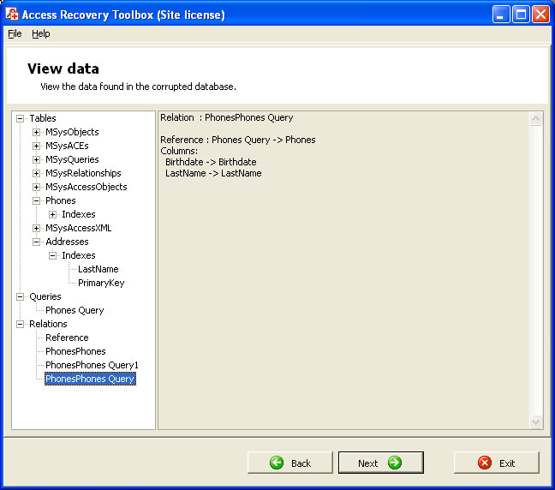Click 'Birthdate -> Birthdate' column line

(x=211, y=162)
